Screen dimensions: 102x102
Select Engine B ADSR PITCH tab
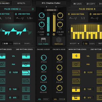(x=62, y=99)
